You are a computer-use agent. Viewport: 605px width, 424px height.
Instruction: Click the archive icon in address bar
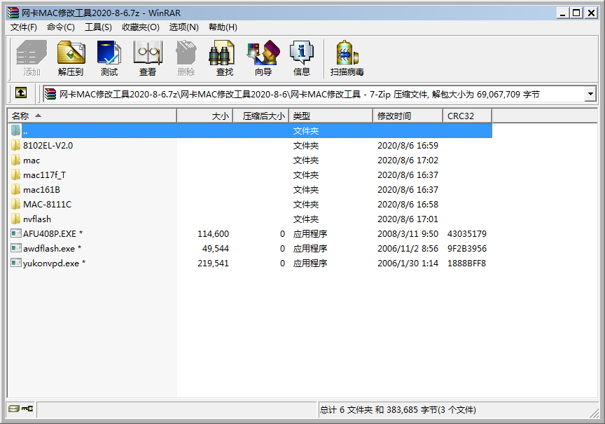(50, 94)
